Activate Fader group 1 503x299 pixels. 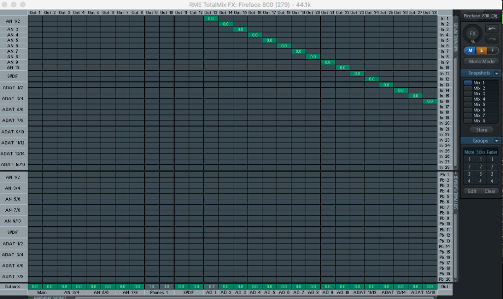click(x=492, y=159)
